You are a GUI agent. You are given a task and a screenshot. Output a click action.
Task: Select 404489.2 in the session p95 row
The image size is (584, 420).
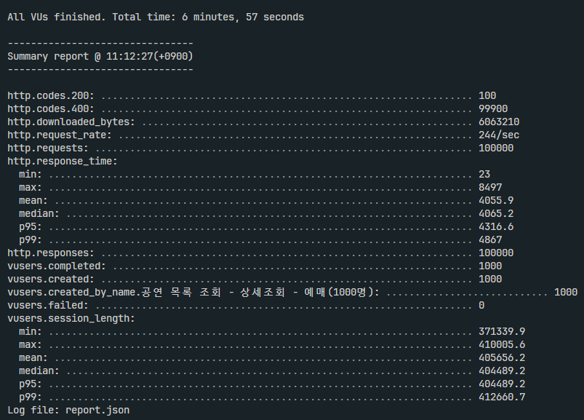click(x=502, y=384)
